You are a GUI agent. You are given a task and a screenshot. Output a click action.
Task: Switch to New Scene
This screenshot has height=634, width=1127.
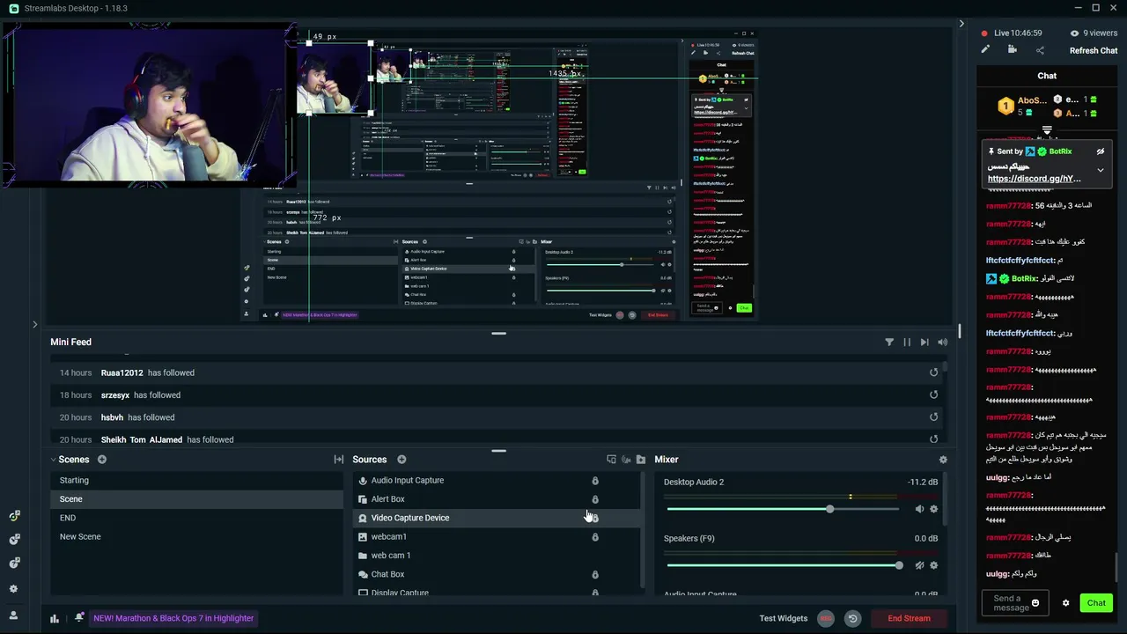(196, 537)
